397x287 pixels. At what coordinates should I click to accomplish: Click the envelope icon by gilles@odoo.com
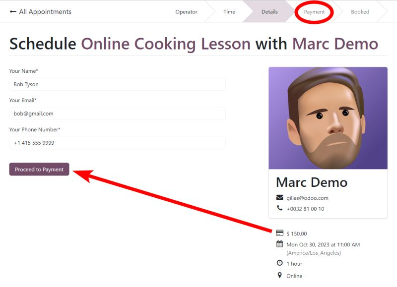(x=279, y=197)
